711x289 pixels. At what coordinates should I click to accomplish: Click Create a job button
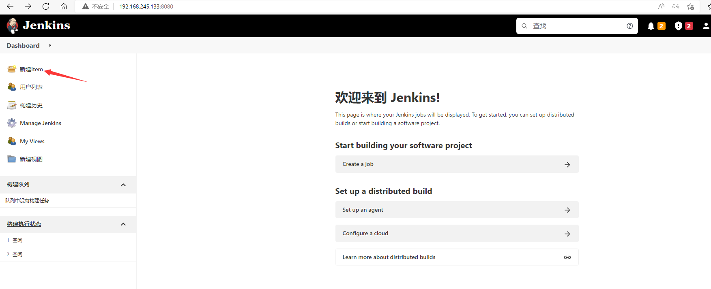457,164
